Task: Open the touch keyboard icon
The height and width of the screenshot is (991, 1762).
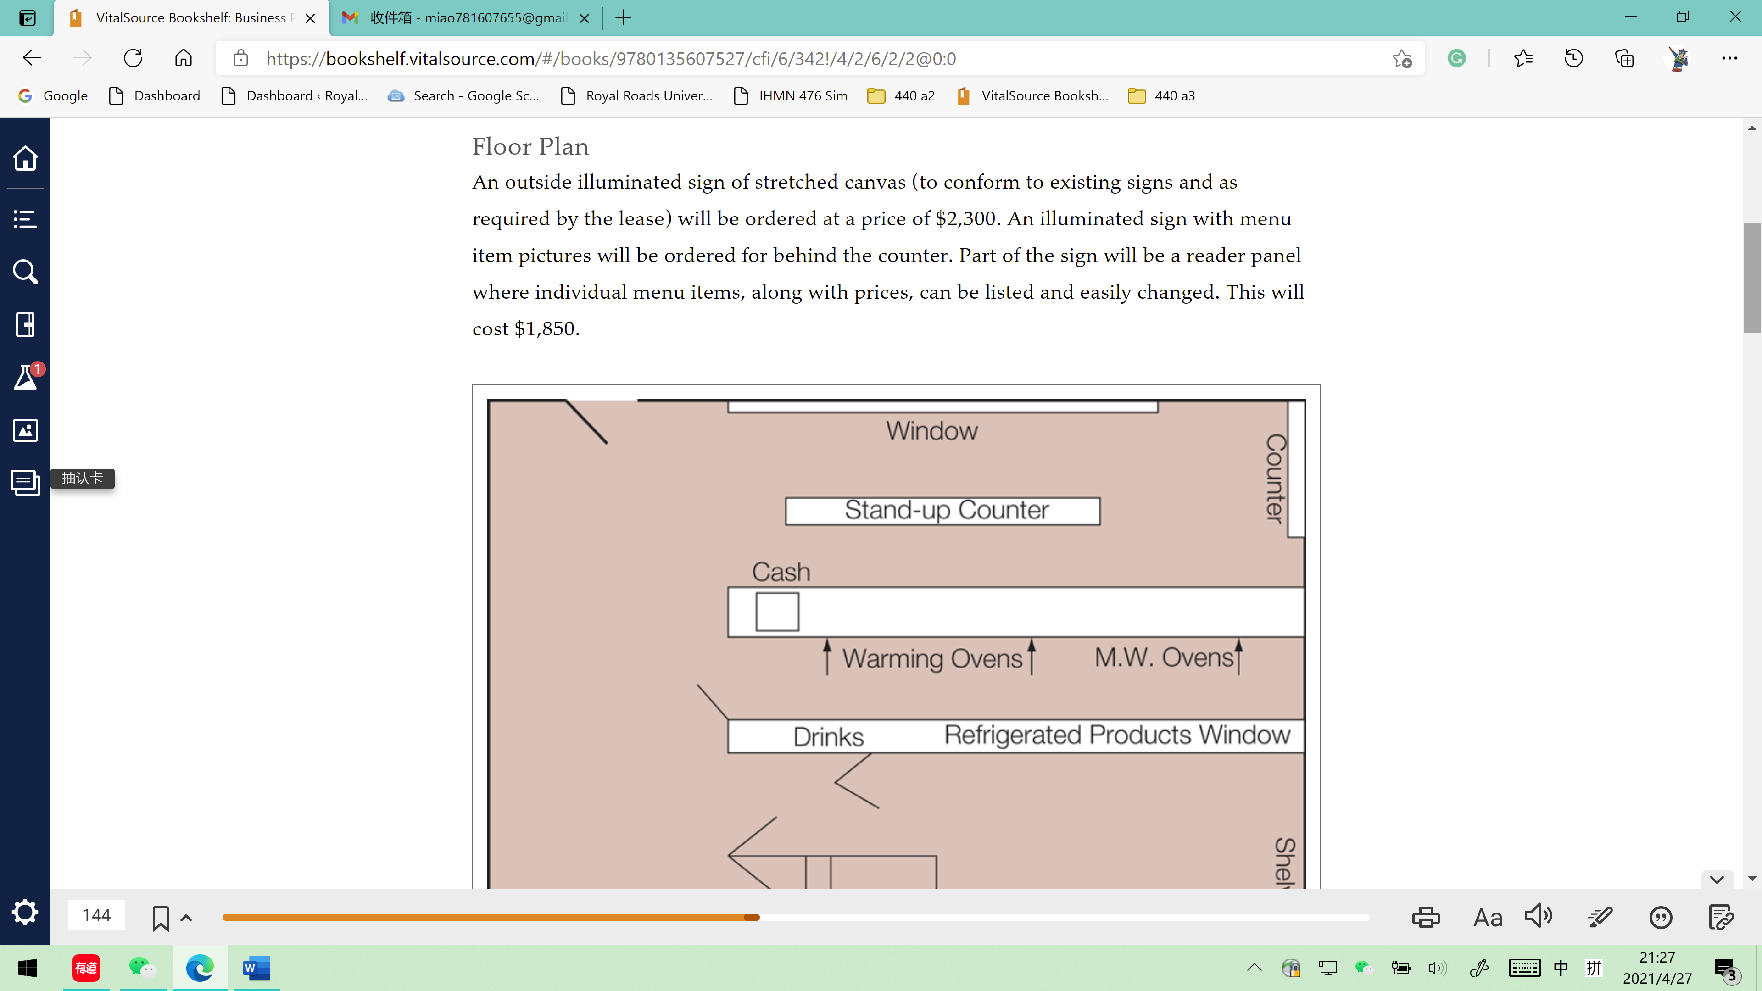Action: (1524, 968)
